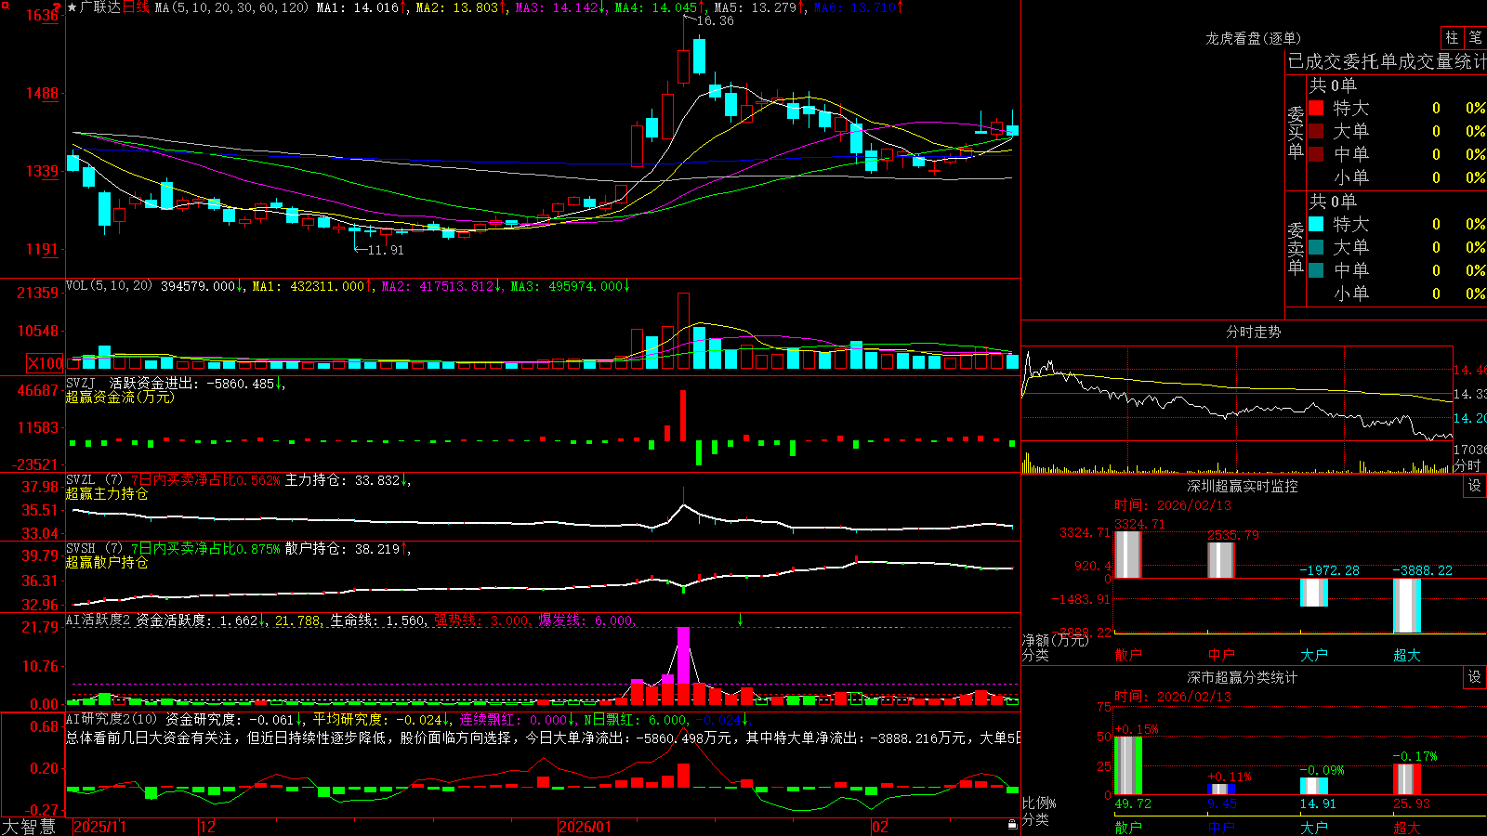Click the bright red 特大 buy order swatch
The height and width of the screenshot is (836, 1487).
click(x=1316, y=108)
